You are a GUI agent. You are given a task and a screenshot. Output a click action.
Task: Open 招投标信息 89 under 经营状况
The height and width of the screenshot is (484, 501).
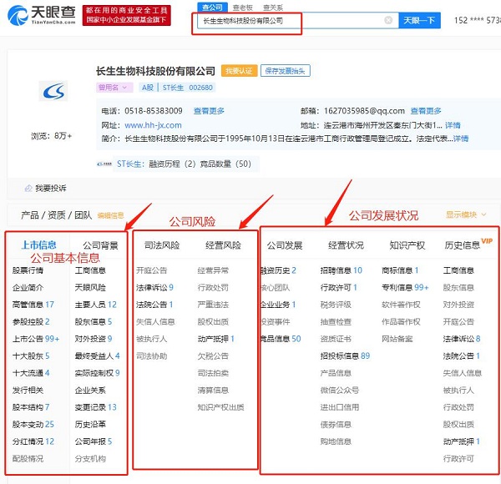[x=344, y=355]
